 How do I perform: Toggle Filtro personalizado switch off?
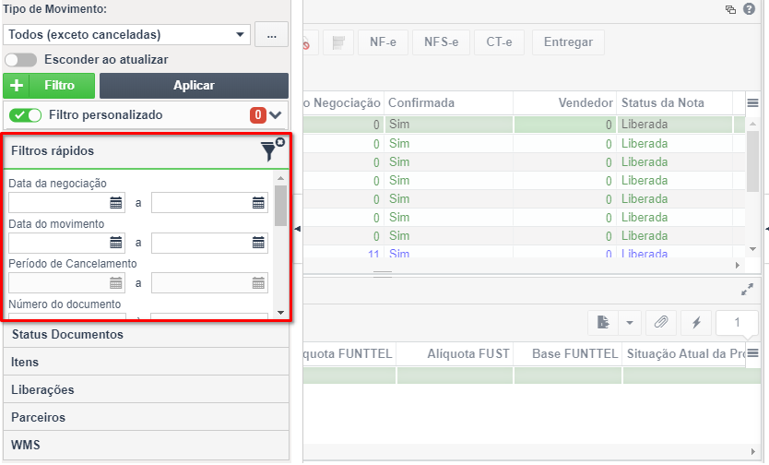coord(25,115)
